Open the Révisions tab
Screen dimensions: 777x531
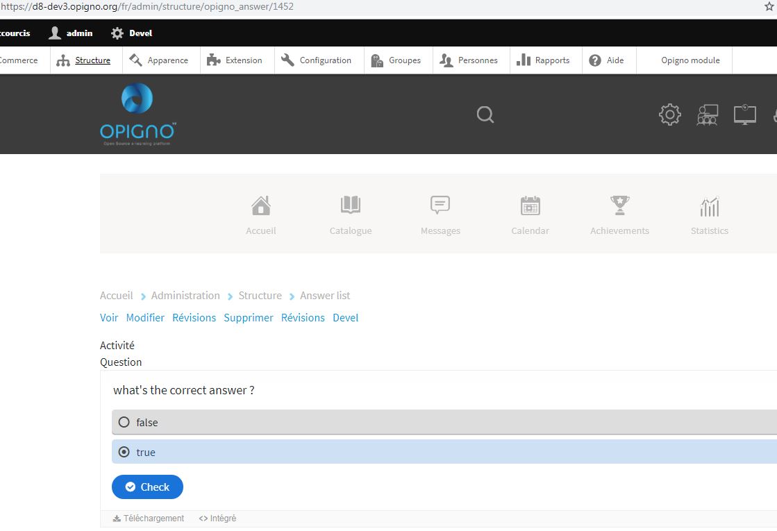click(194, 317)
